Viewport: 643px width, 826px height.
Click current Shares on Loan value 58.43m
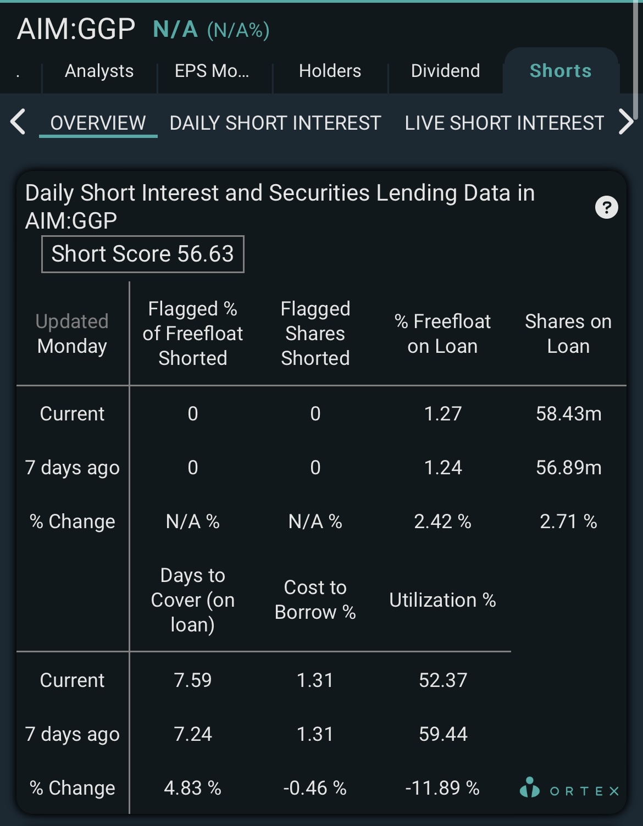(569, 413)
